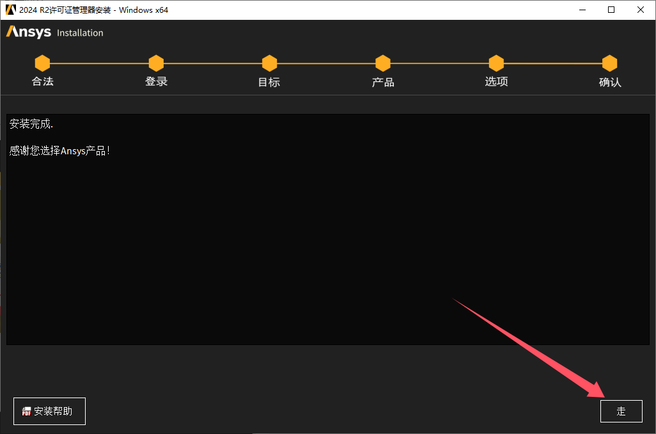This screenshot has height=434, width=656.
Task: Click the 确认 step hexagon icon
Action: tap(609, 63)
